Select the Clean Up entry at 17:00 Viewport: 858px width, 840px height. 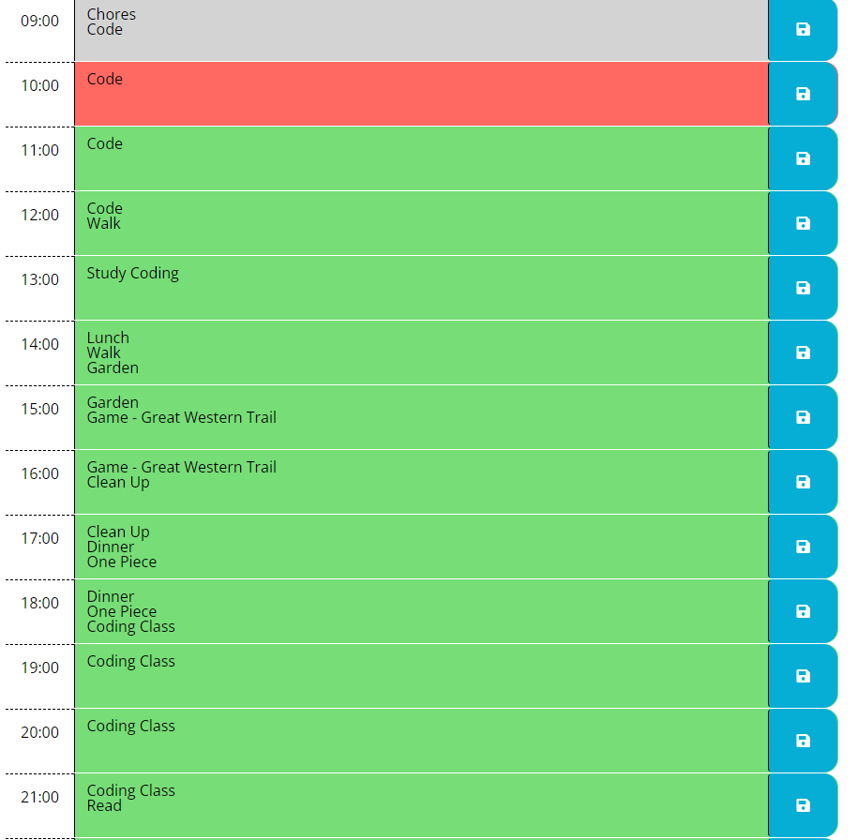tap(117, 532)
